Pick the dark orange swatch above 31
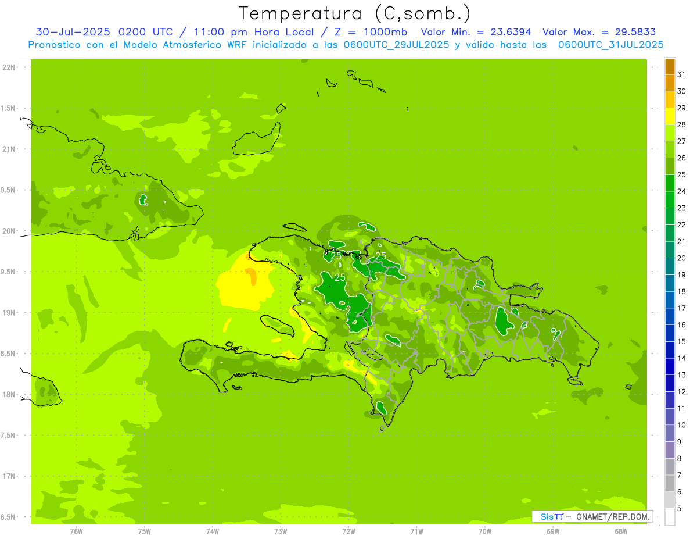The height and width of the screenshot is (539, 697). click(670, 66)
